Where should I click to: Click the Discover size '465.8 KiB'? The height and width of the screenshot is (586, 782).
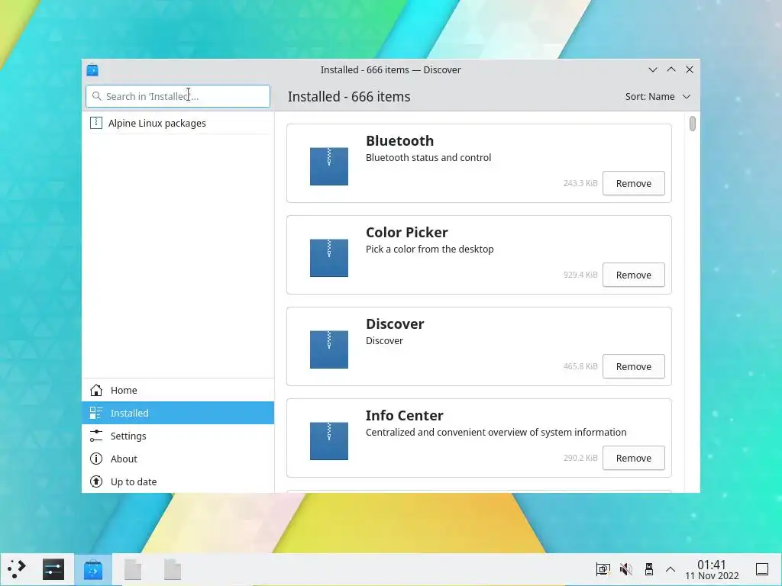pyautogui.click(x=580, y=367)
